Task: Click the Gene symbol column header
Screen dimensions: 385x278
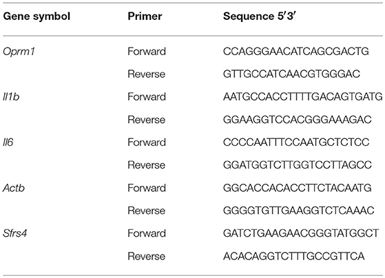Action: pos(37,17)
